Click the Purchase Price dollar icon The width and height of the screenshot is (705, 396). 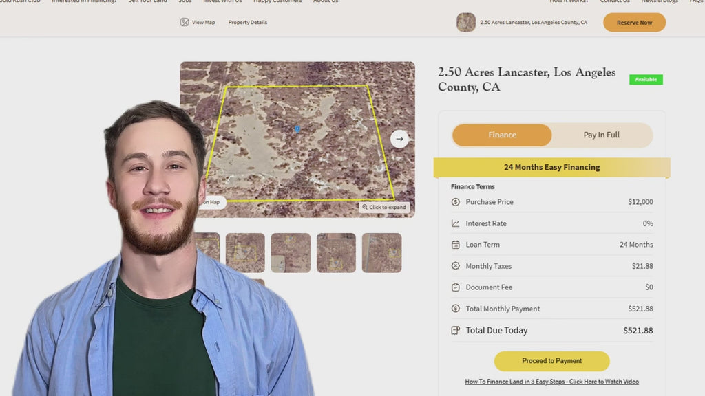(455, 202)
